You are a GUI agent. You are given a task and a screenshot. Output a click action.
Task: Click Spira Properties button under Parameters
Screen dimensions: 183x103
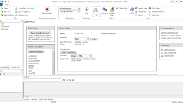point(69,52)
